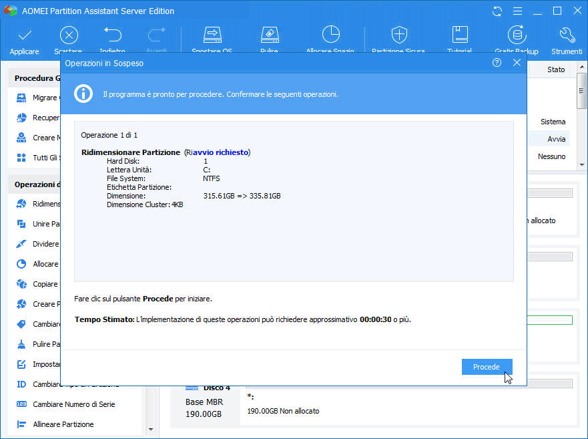The width and height of the screenshot is (588, 439).
Task: Select Allineare Partizione in sidebar
Action: tap(63, 424)
